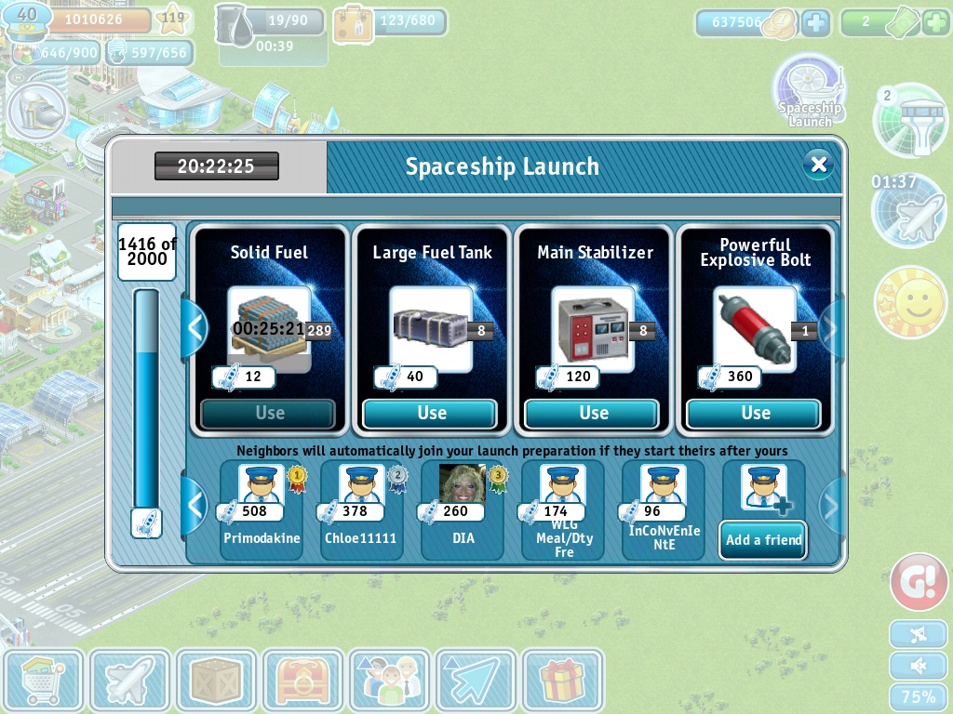The image size is (953, 714).
Task: Toggle the sound effects speaker button
Action: [x=919, y=666]
